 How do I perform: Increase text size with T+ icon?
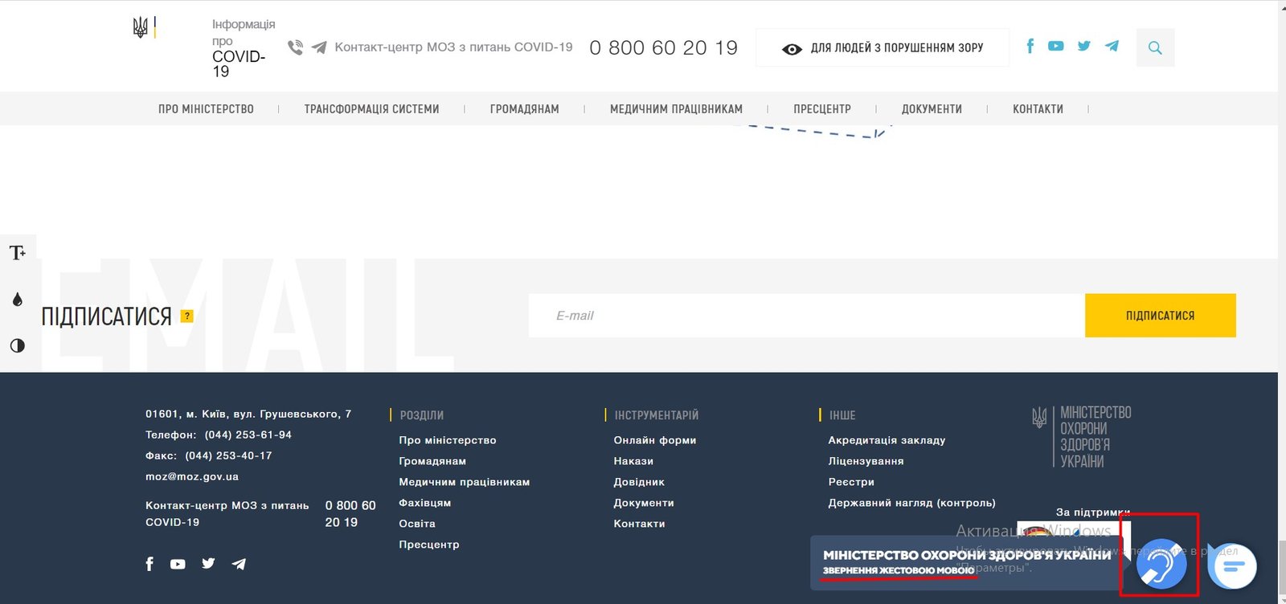pos(18,253)
